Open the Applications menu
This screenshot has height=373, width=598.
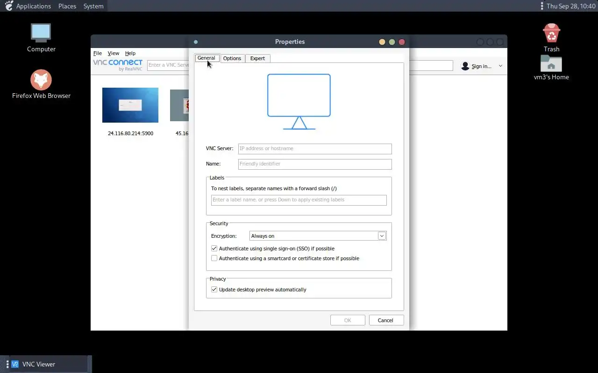point(34,6)
